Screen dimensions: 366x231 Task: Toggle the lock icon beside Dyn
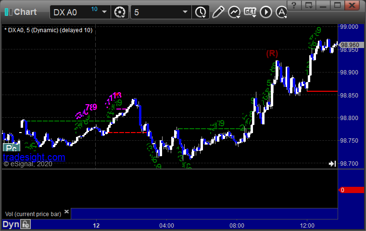(25, 224)
